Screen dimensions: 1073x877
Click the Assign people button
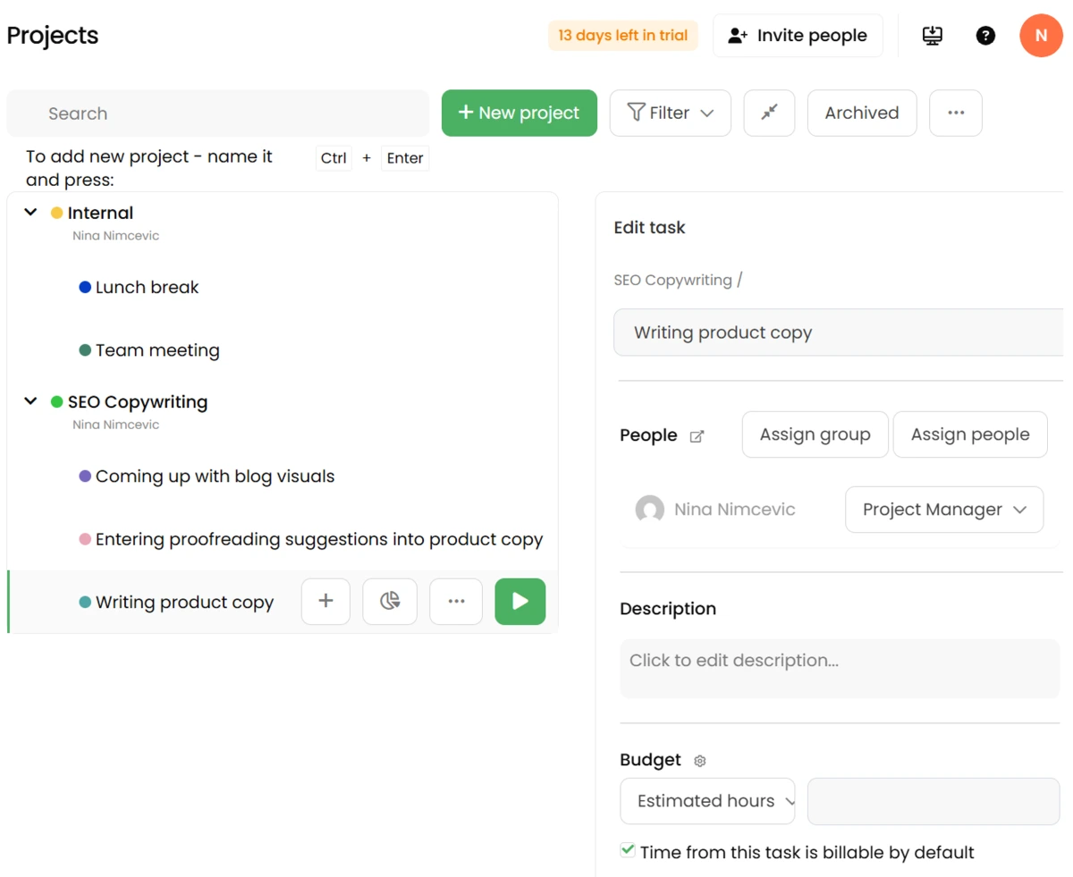coord(970,434)
